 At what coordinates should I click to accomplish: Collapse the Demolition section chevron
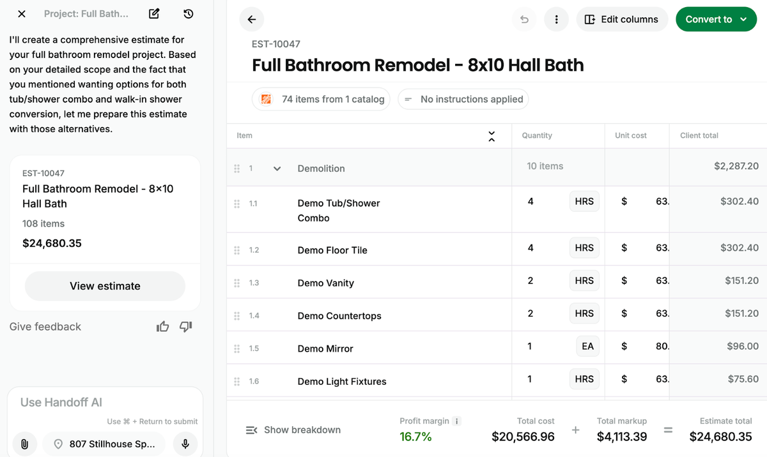pyautogui.click(x=277, y=169)
